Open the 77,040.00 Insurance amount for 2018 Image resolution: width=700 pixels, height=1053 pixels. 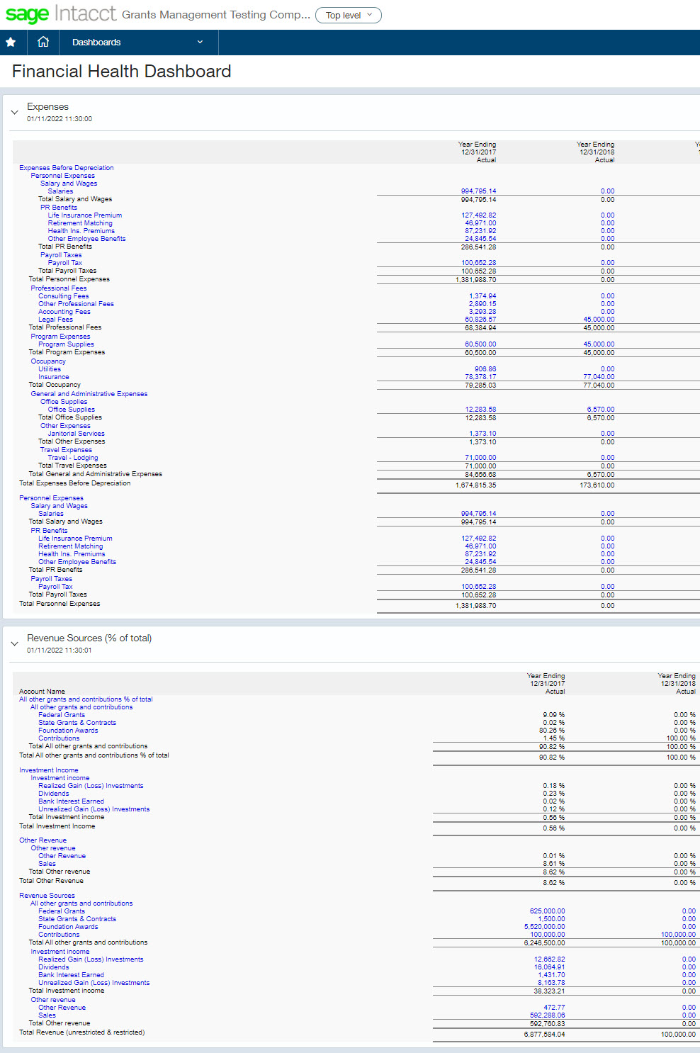pos(599,377)
